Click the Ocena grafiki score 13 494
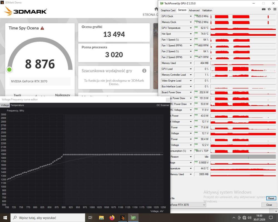This screenshot has width=278, height=222. [x=114, y=34]
